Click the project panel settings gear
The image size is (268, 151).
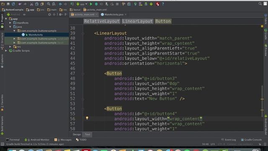point(60,15)
